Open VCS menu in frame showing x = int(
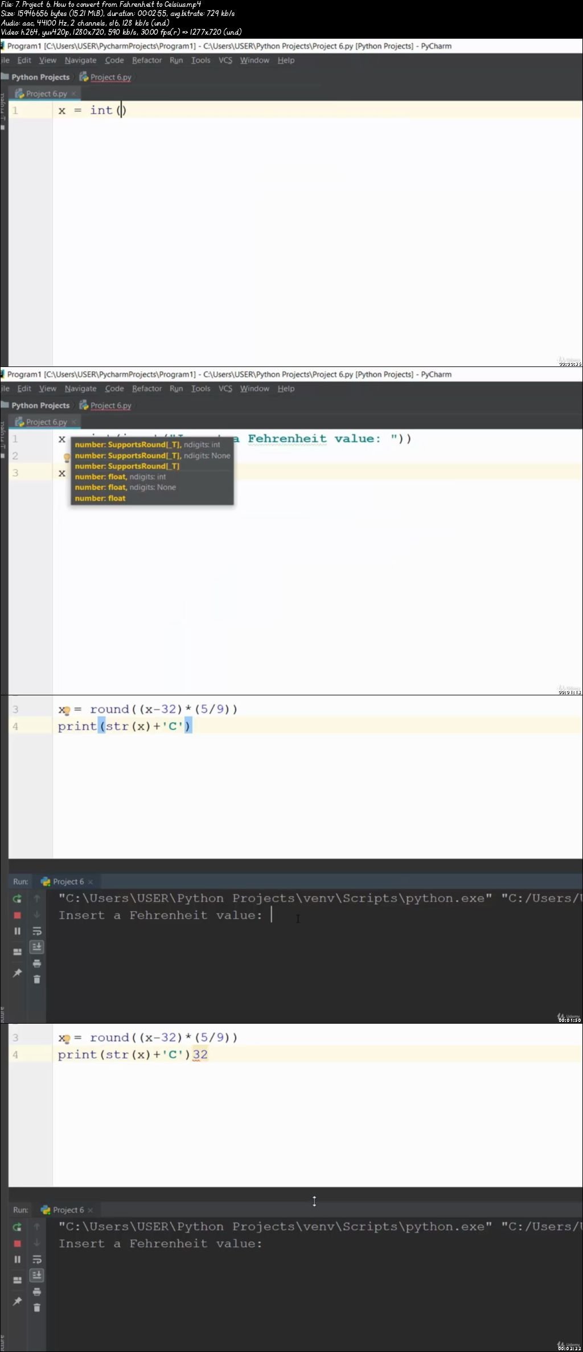The width and height of the screenshot is (583, 1352). coord(225,60)
